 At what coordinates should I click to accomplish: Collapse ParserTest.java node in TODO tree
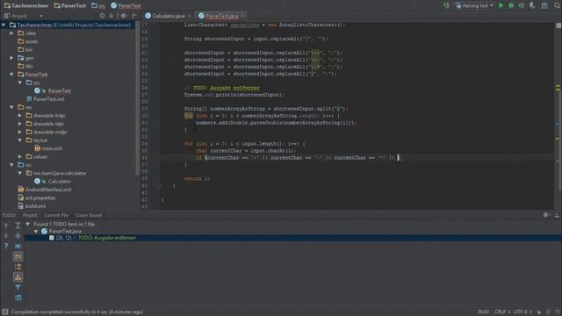(36, 231)
